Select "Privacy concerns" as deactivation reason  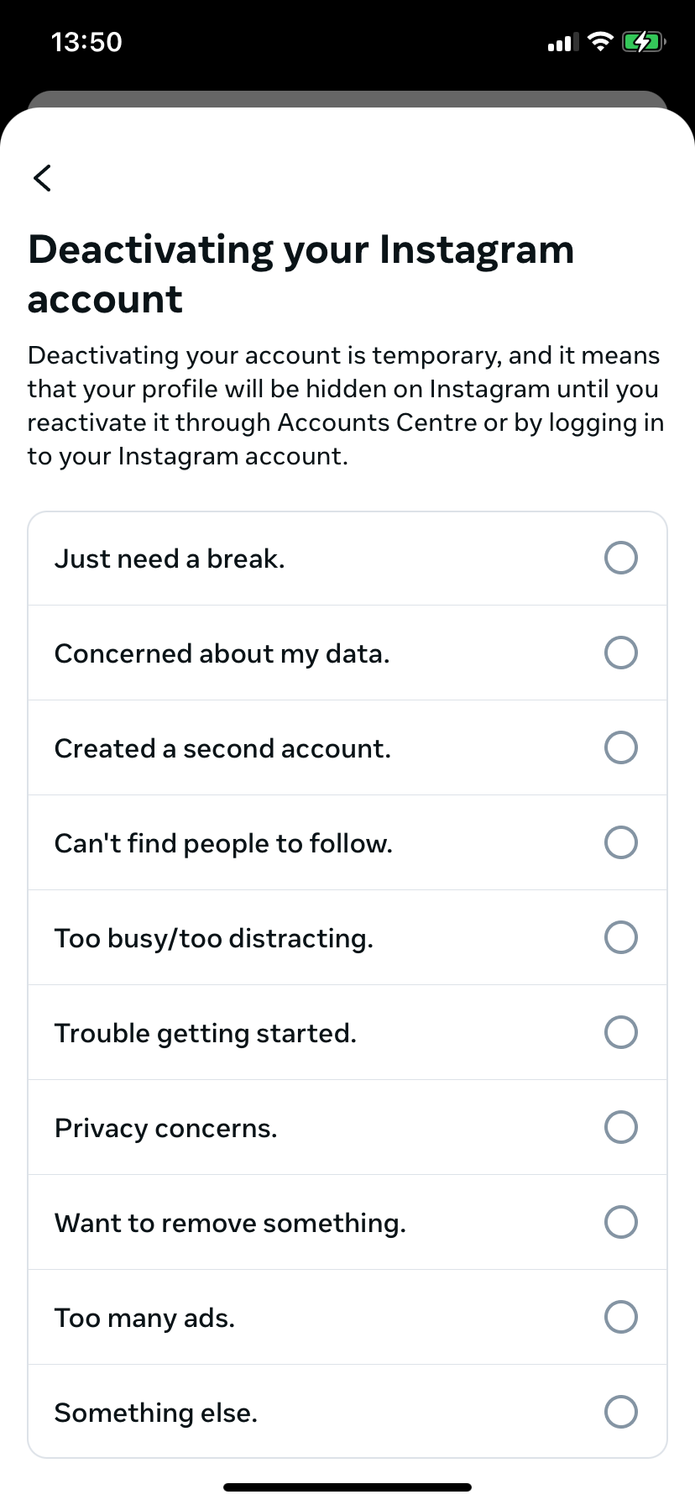620,1127
